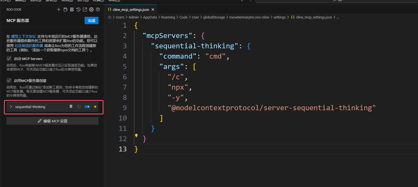
Task: Open the 模型上下文协议 link
Action: click(x=24, y=36)
